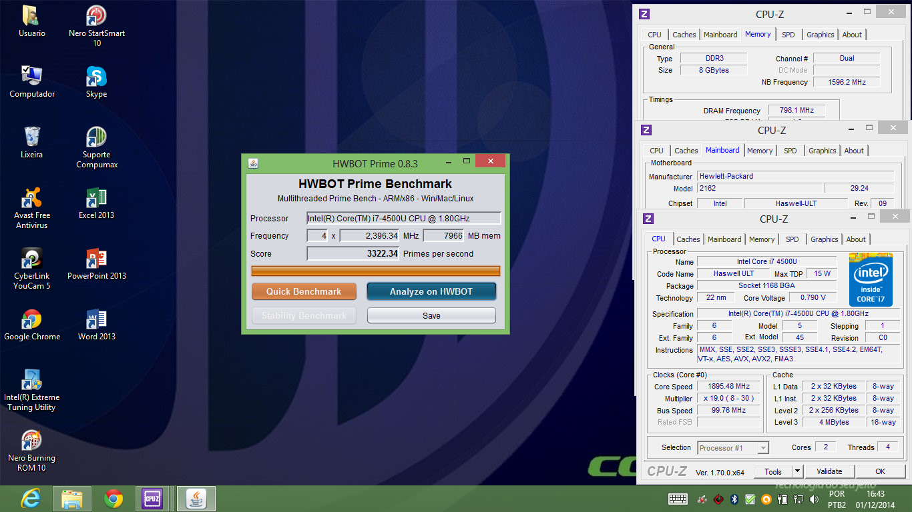Screen dimensions: 912x512
Task: Open the Computador desktop icon
Action: pyautogui.click(x=32, y=82)
